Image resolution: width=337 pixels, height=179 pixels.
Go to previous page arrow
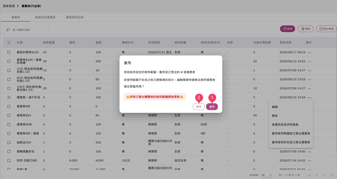(x=317, y=175)
